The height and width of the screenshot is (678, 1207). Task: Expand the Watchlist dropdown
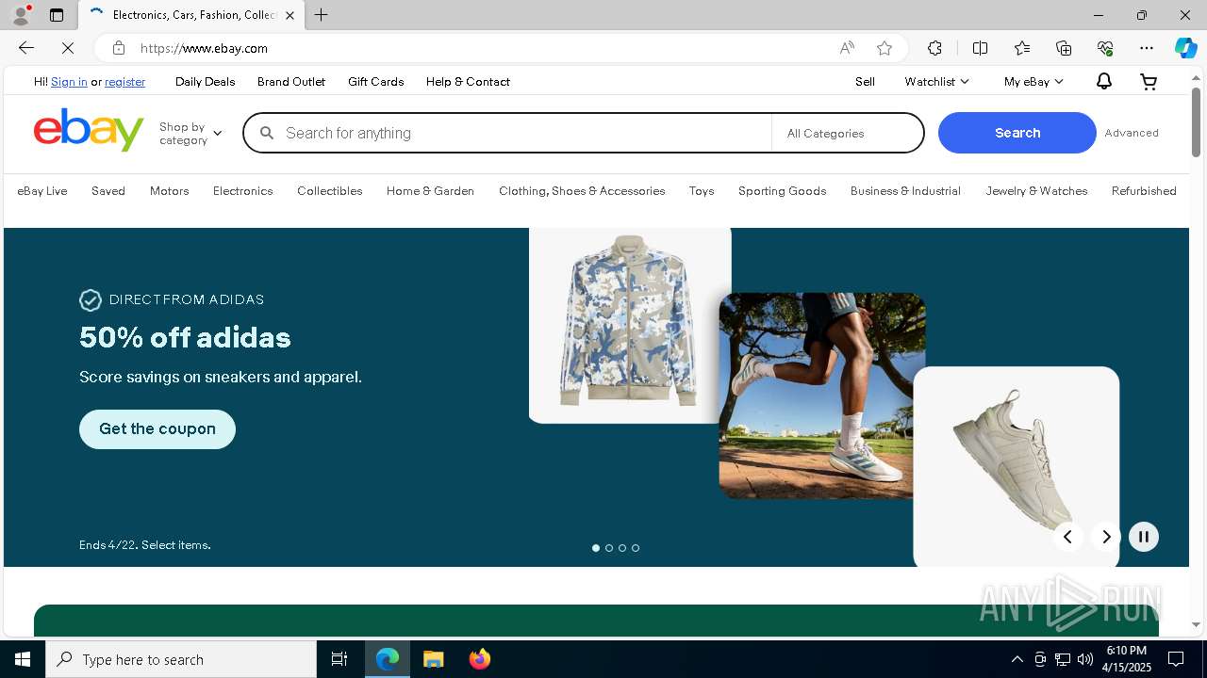point(936,82)
